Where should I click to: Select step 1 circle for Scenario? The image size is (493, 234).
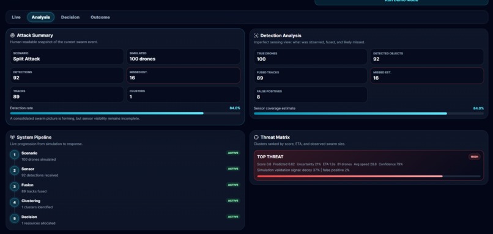[15, 155]
